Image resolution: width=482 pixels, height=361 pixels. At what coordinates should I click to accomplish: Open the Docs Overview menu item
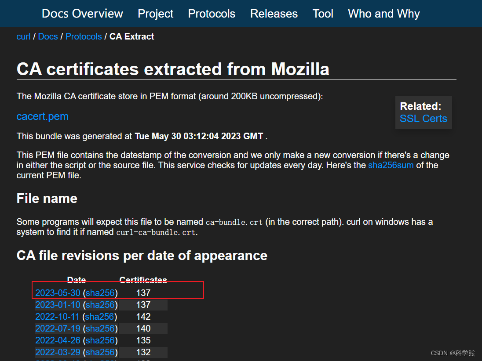[82, 14]
